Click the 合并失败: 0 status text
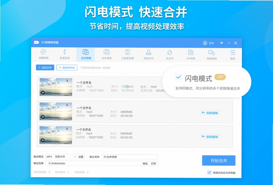The width and height of the screenshot is (273, 185). 82,172
